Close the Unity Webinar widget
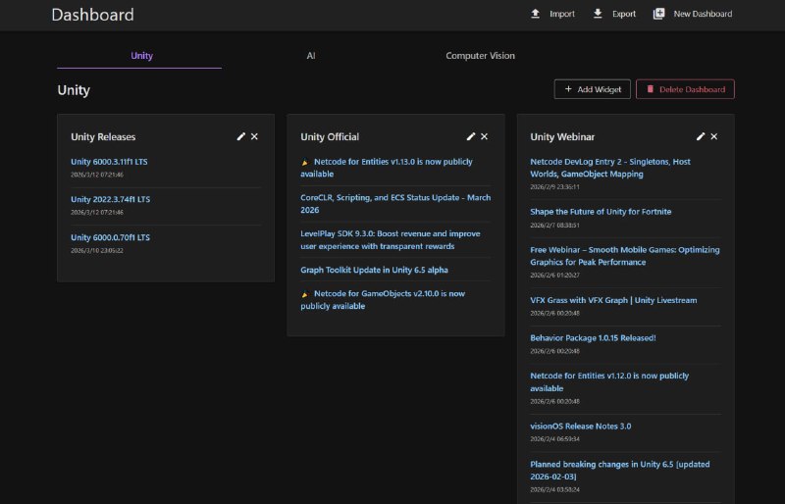This screenshot has width=785, height=504. [713, 136]
